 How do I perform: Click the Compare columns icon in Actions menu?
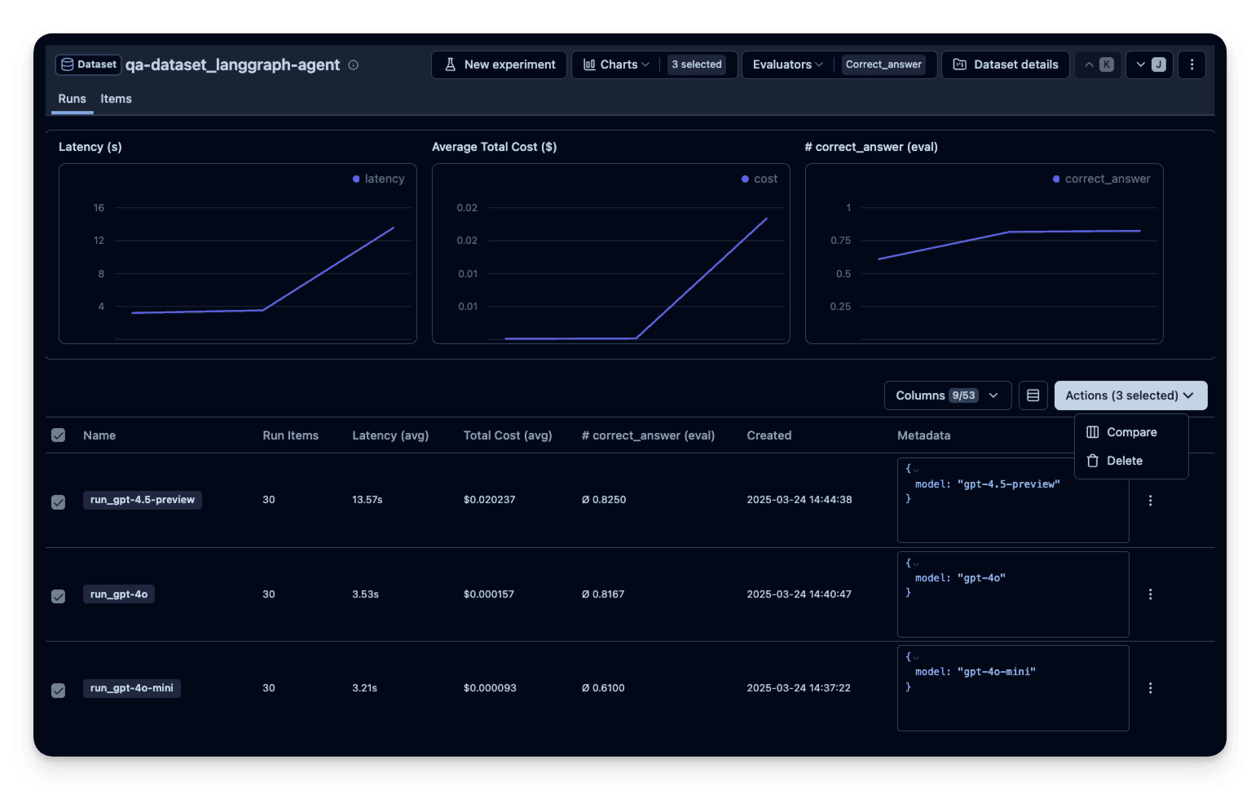pyautogui.click(x=1092, y=431)
